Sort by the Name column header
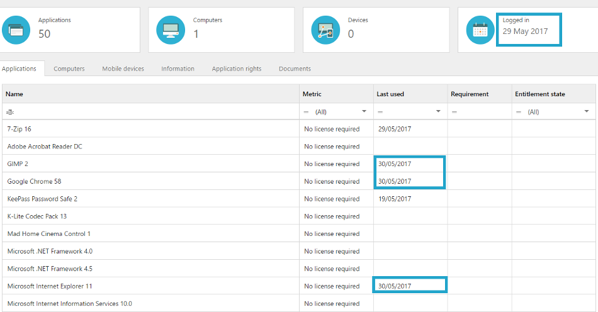Screen dimensions: 598x312 (x=150, y=94)
